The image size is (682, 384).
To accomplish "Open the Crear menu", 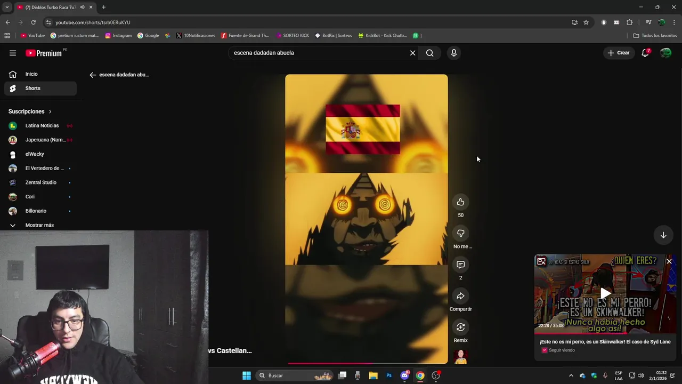I will click(x=619, y=53).
